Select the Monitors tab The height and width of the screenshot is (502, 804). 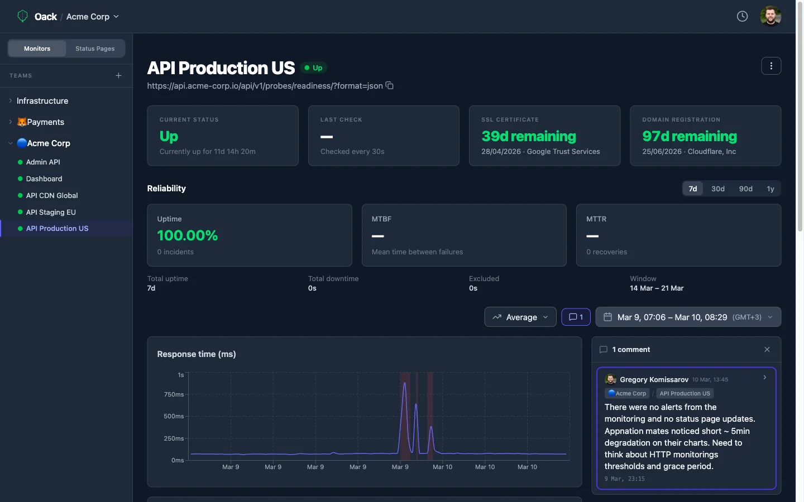[x=37, y=49]
